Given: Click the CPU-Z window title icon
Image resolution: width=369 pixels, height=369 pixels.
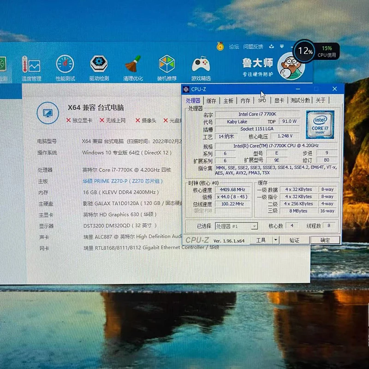Looking at the screenshot, I should point(186,89).
